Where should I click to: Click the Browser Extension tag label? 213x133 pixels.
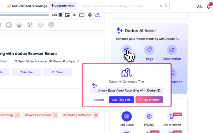38,115
